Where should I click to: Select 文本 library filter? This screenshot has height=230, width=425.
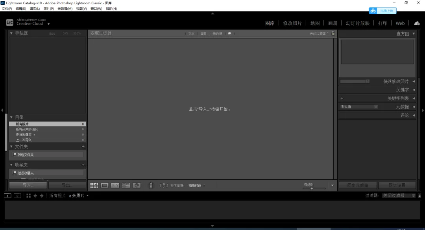click(191, 34)
